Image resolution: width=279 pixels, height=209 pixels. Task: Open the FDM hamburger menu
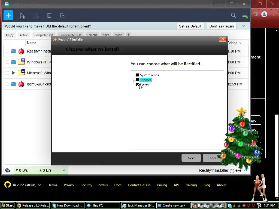coord(245,16)
